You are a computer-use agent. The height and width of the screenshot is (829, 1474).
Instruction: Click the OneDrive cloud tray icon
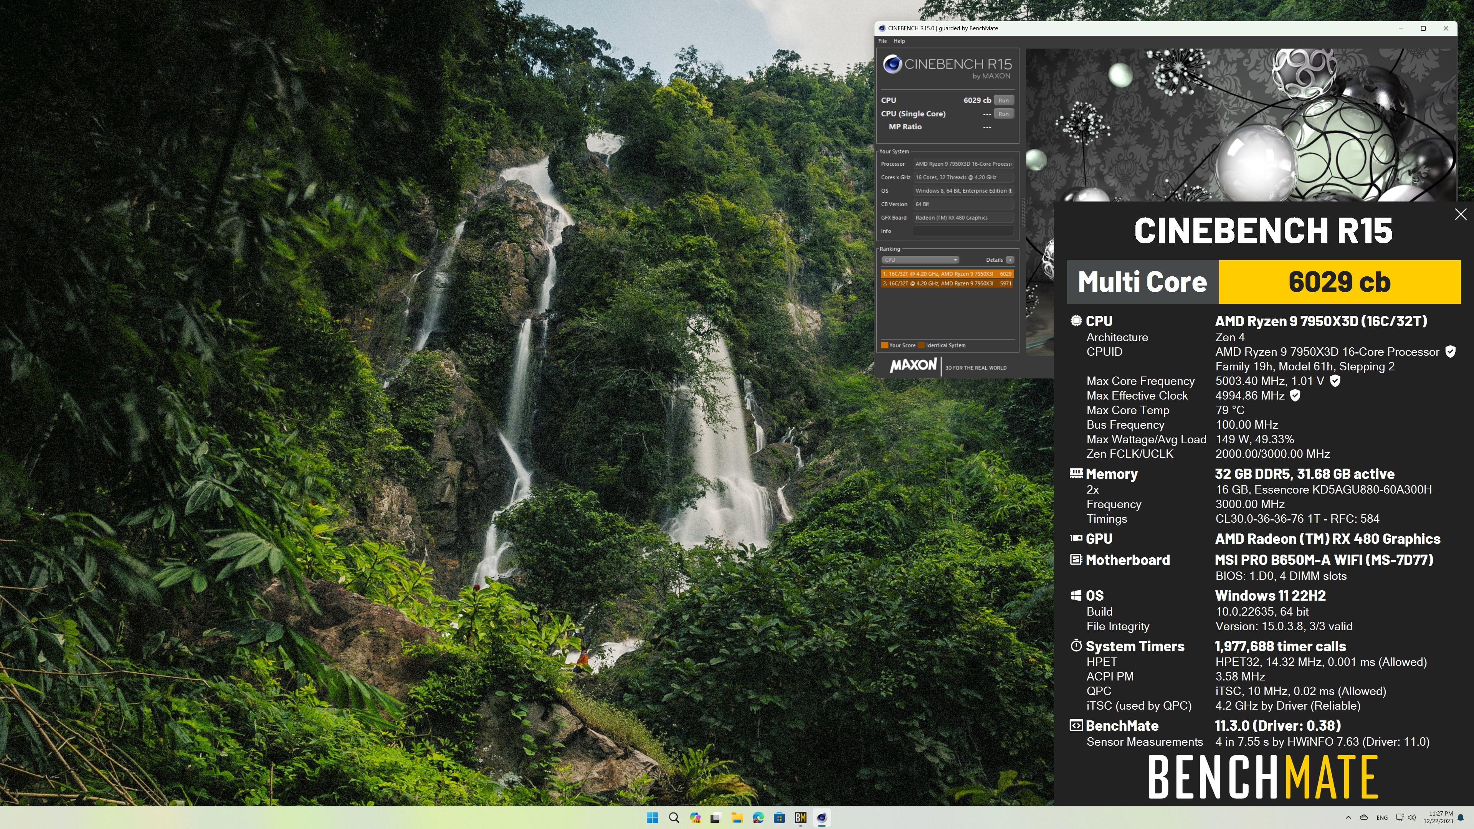tap(1364, 817)
